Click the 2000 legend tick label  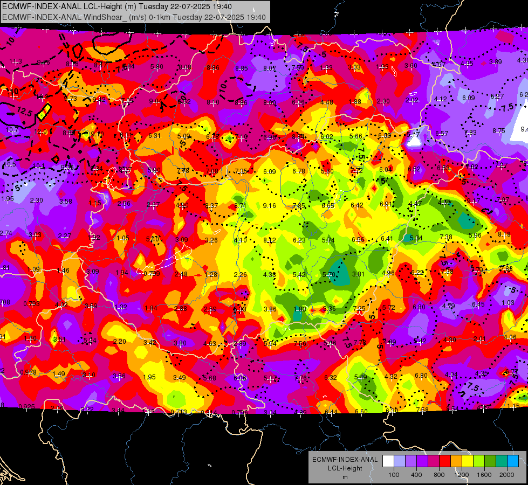pyautogui.click(x=507, y=475)
